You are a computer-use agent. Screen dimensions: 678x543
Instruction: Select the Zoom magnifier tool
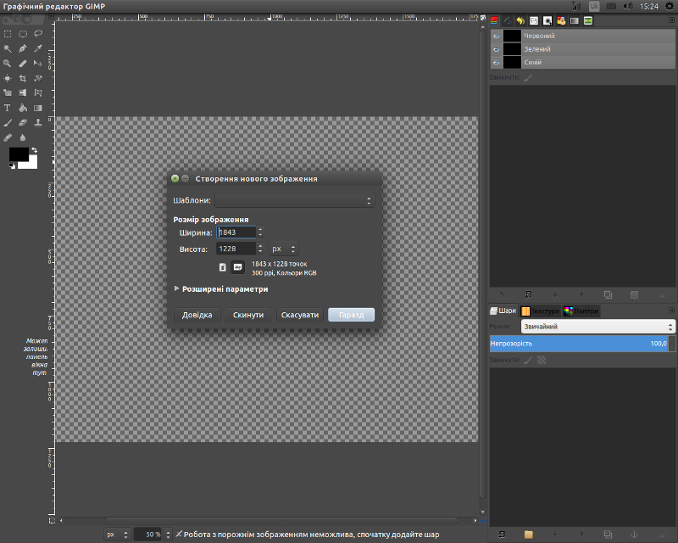8,64
